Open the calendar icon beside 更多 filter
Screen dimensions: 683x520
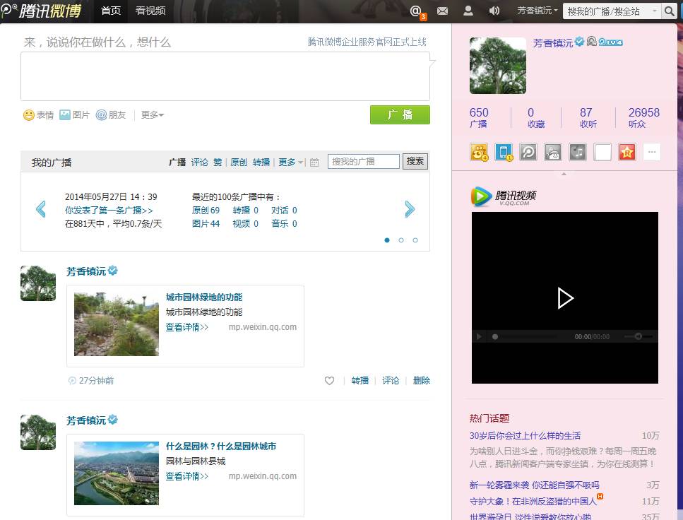click(x=314, y=162)
